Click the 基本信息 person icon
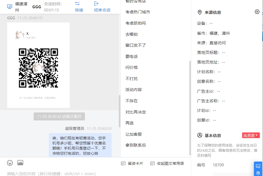The image size is (263, 176). pyautogui.click(x=200, y=135)
